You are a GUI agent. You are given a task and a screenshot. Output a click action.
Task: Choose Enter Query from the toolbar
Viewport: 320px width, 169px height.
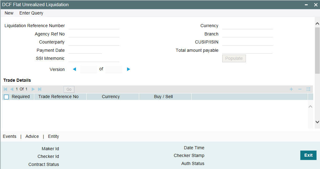[x=31, y=13]
